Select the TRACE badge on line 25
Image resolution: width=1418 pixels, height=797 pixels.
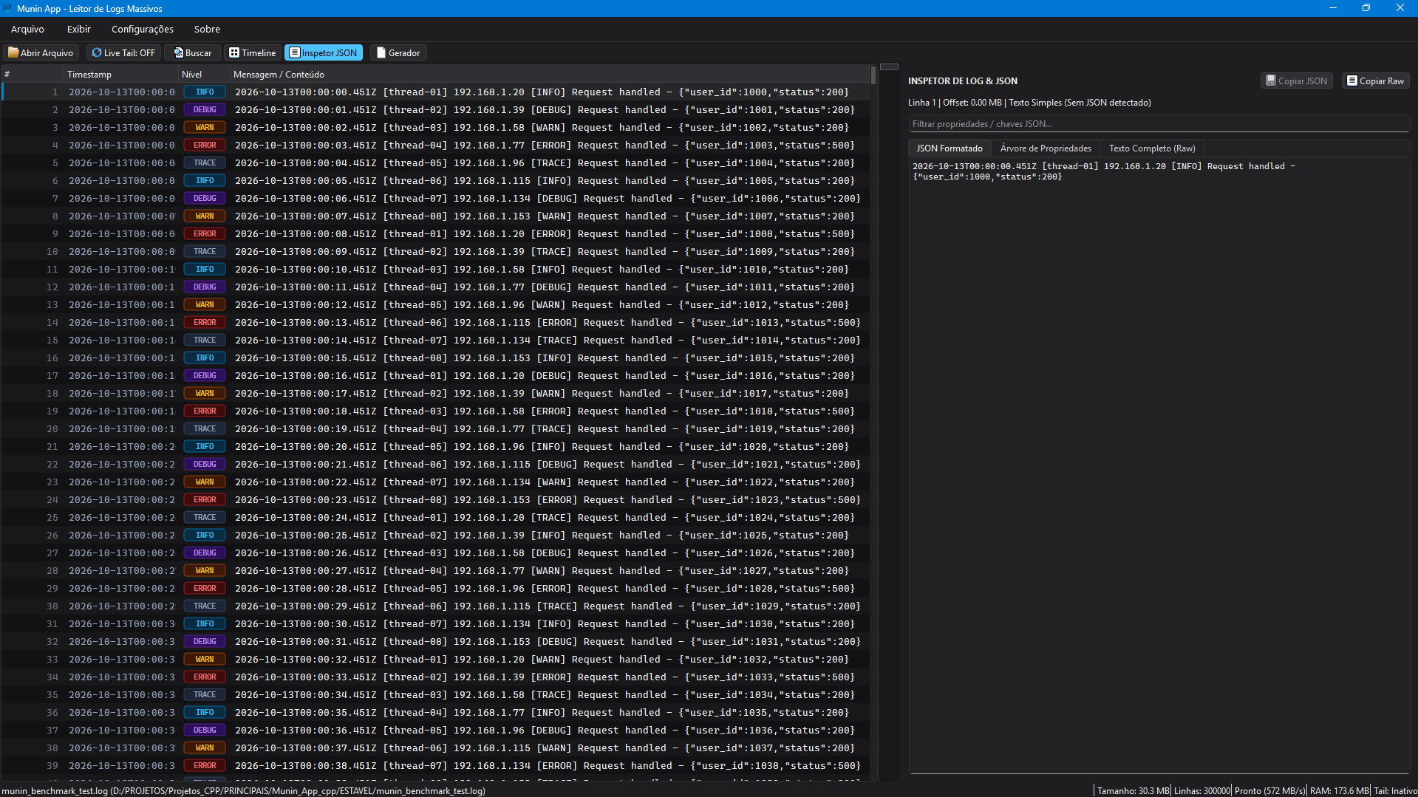pos(205,518)
